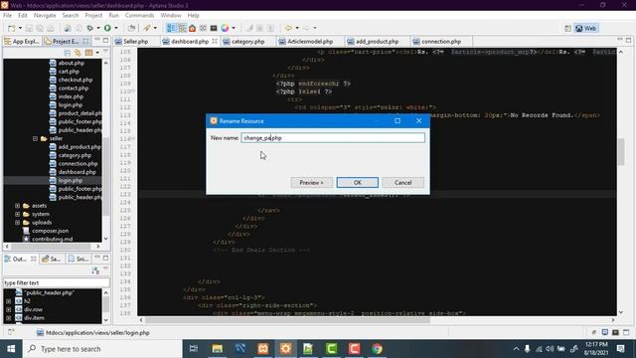636x358 pixels.
Task: Click the Task View taskbar icon
Action: click(x=194, y=349)
